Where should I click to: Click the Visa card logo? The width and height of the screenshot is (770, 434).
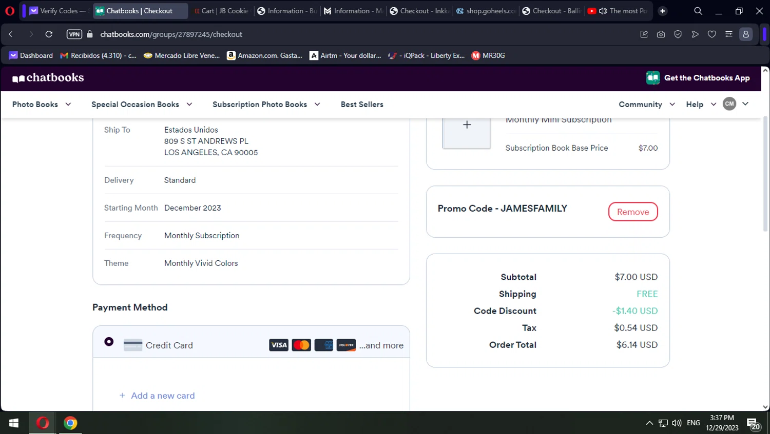pos(279,345)
